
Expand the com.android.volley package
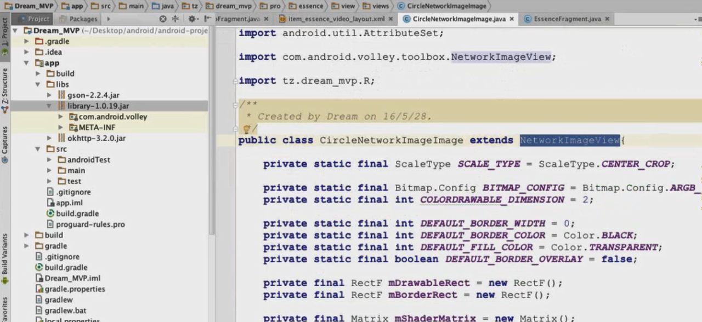(60, 117)
